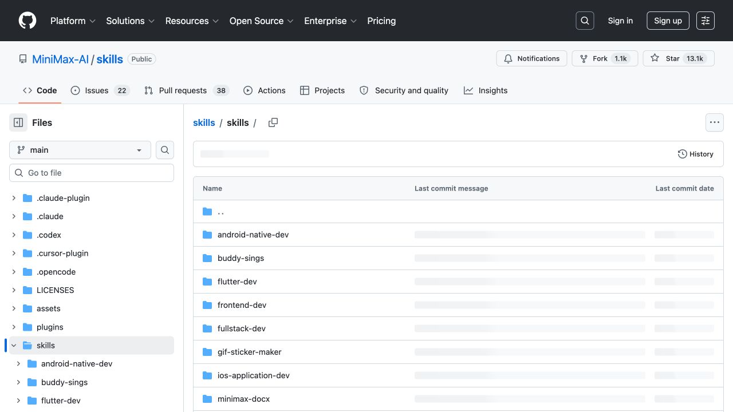Open the main branch dropdown
The width and height of the screenshot is (733, 412).
(x=80, y=150)
